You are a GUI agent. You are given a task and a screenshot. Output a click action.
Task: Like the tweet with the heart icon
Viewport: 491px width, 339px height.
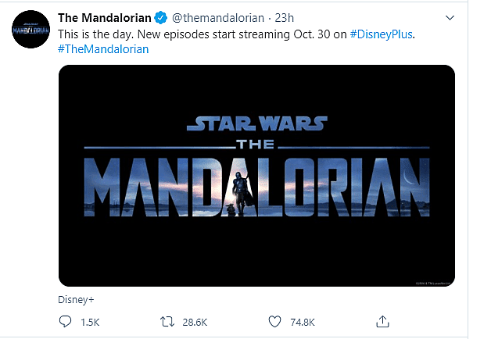point(274,321)
